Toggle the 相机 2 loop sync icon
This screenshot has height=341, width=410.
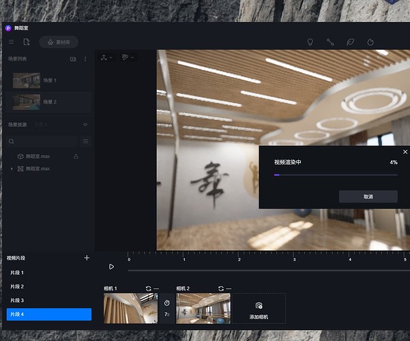(x=220, y=288)
